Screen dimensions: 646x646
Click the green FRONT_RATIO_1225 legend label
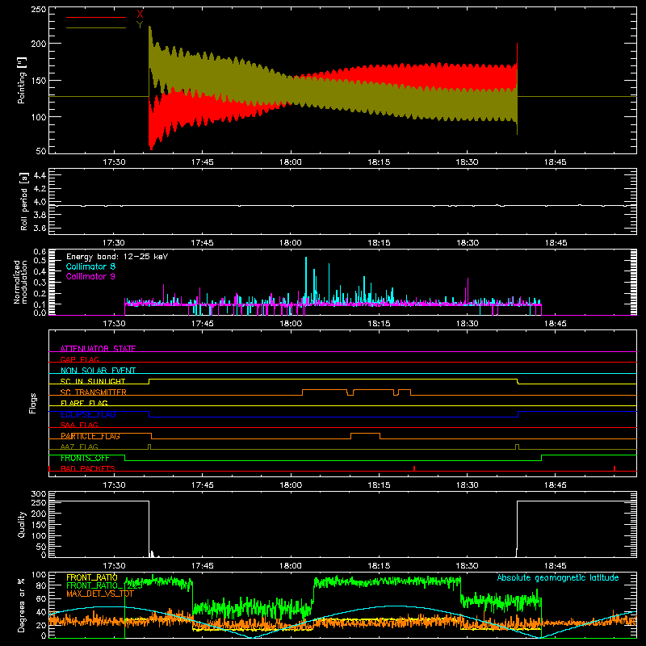104,585
